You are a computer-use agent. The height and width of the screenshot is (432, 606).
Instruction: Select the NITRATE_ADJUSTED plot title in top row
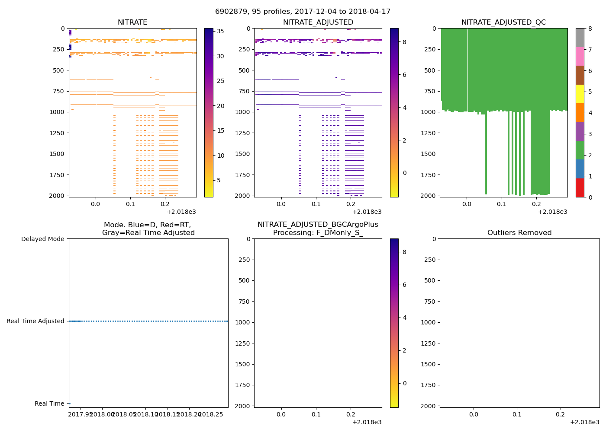318,22
